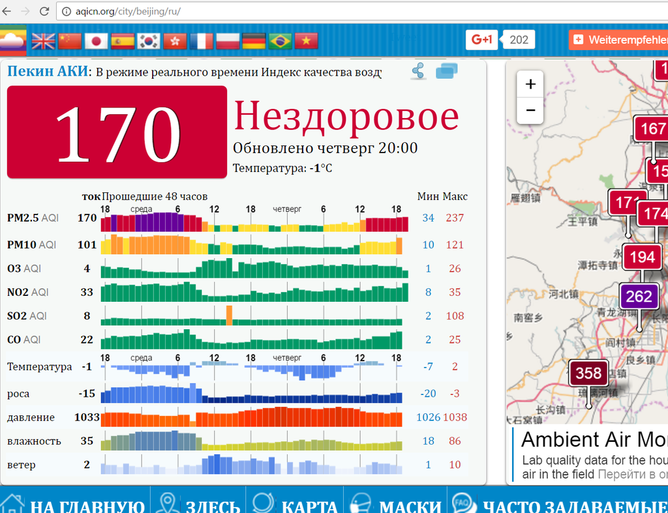Click the globe icon beside КАРТА
The width and height of the screenshot is (668, 513).
click(264, 503)
